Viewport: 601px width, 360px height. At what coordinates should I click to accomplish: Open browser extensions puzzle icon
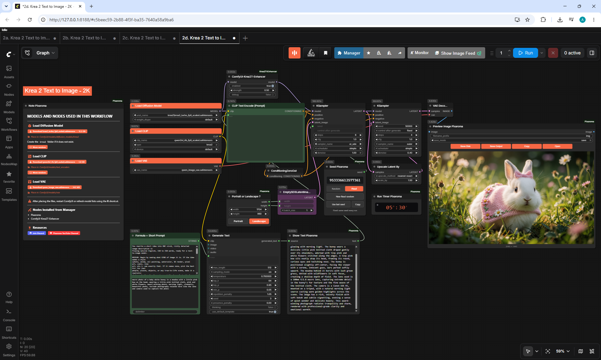point(543,20)
